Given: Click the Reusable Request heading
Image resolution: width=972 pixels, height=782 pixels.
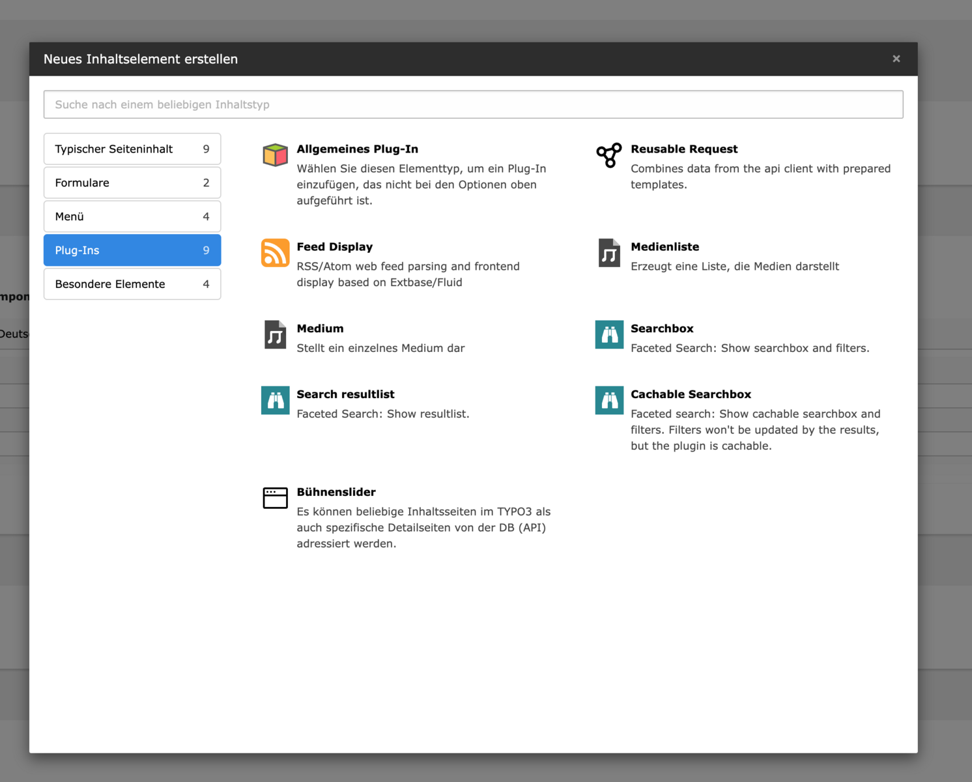Looking at the screenshot, I should coord(684,149).
